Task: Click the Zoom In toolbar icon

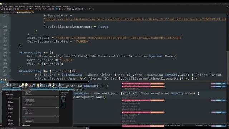Action: tap(44, 9)
